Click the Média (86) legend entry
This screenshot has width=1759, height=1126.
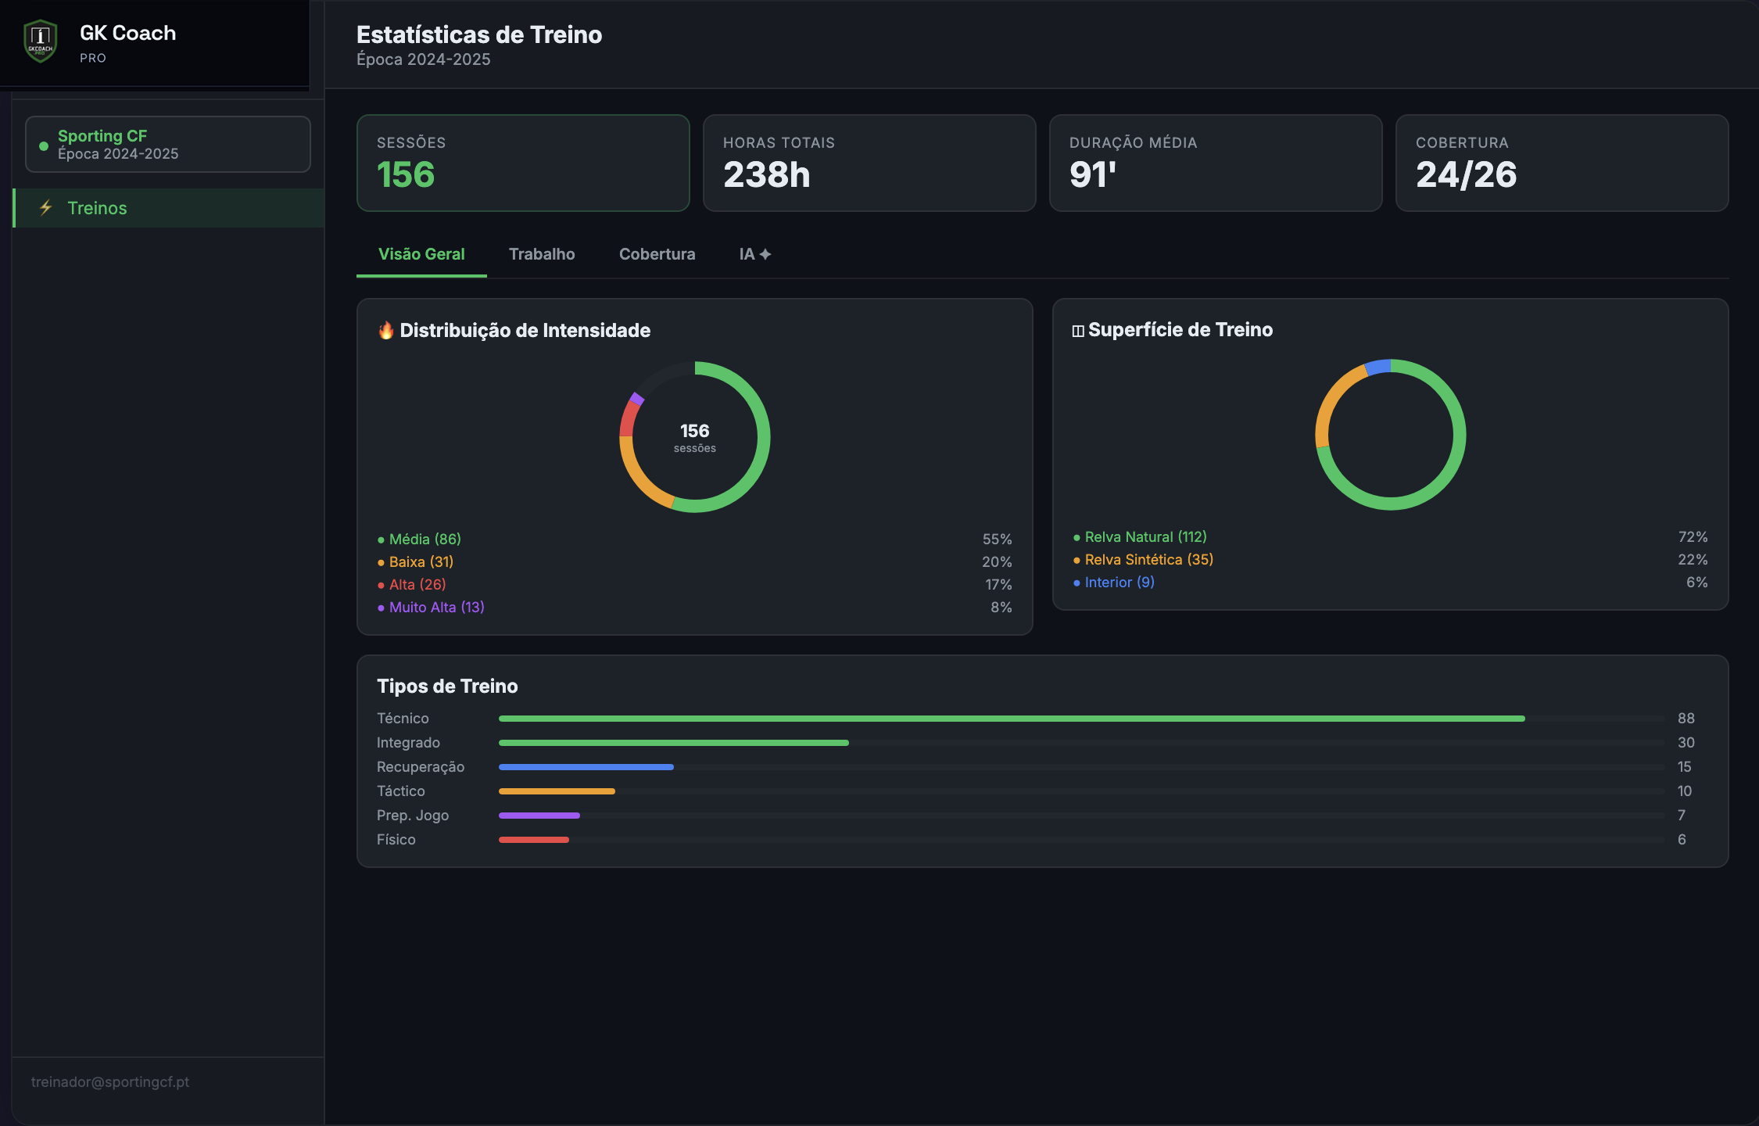(425, 539)
